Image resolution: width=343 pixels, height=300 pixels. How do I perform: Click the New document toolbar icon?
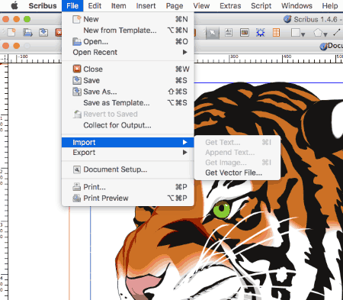coord(11,33)
